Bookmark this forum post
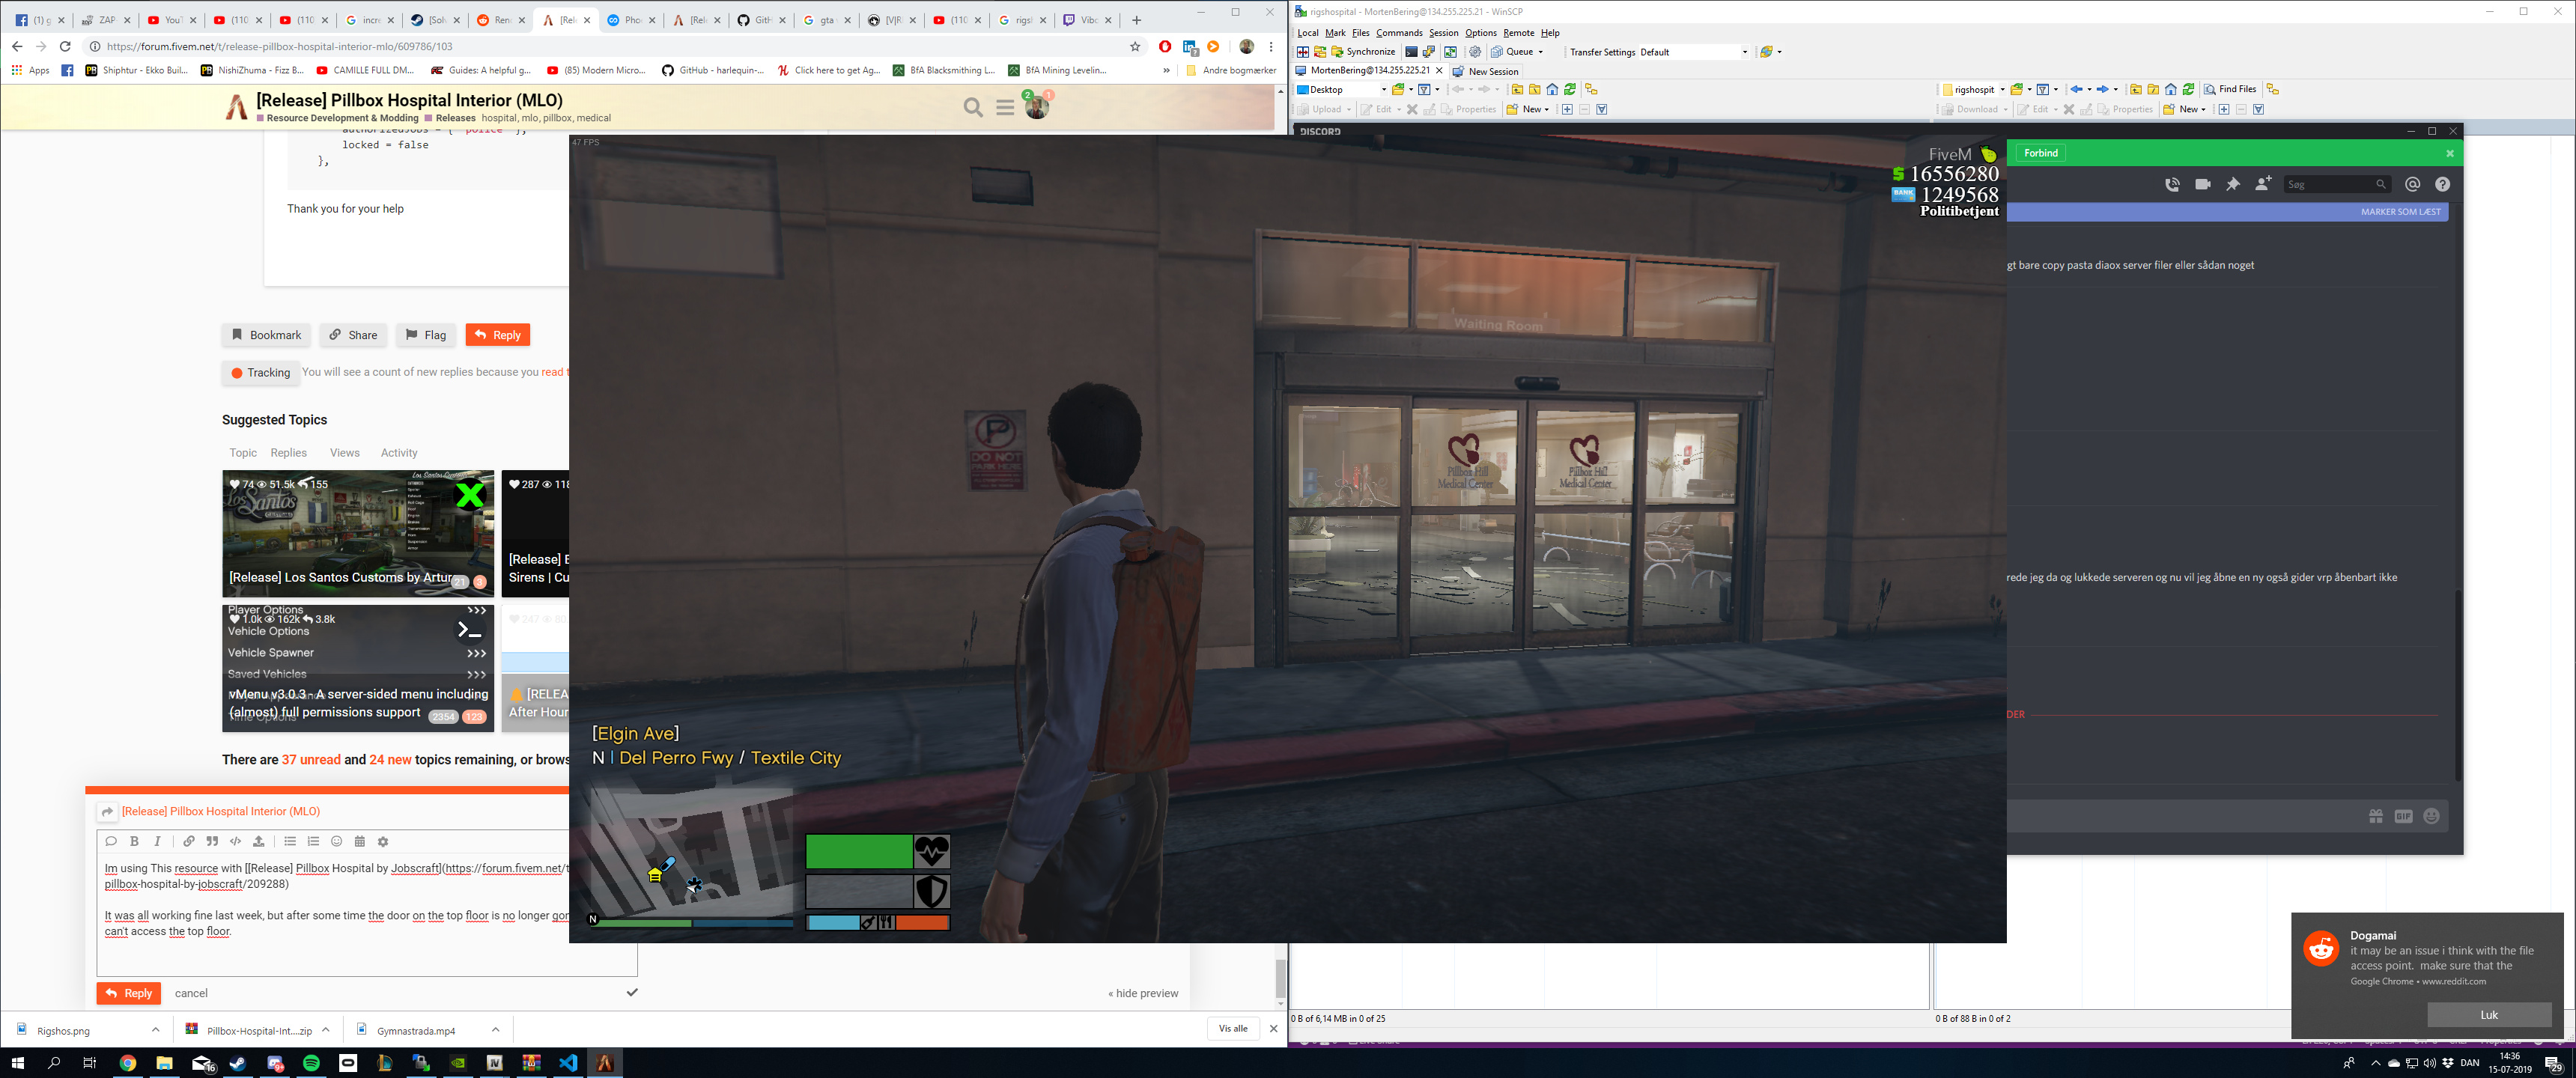 click(266, 335)
